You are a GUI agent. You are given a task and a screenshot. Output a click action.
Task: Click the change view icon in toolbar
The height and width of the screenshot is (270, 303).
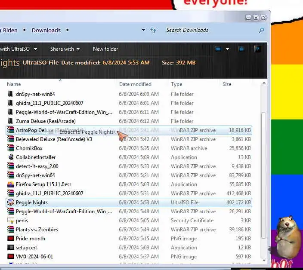point(218,49)
